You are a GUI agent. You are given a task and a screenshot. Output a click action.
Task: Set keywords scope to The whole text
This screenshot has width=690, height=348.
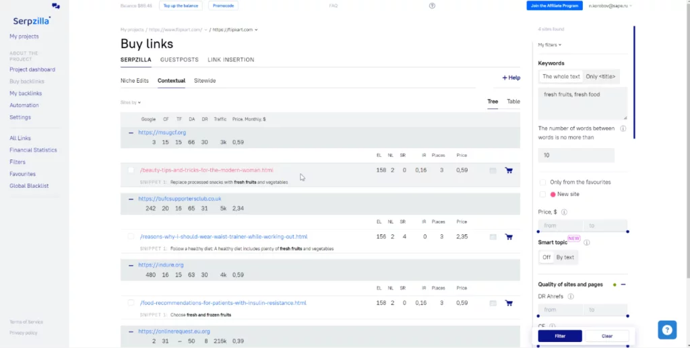click(561, 77)
